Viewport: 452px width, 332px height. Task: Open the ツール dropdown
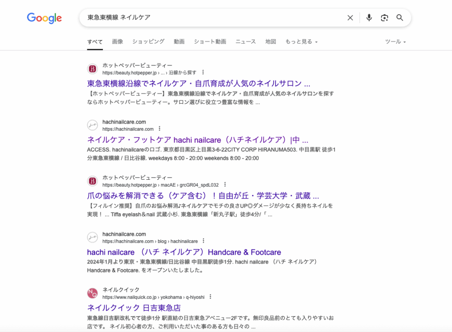click(395, 41)
